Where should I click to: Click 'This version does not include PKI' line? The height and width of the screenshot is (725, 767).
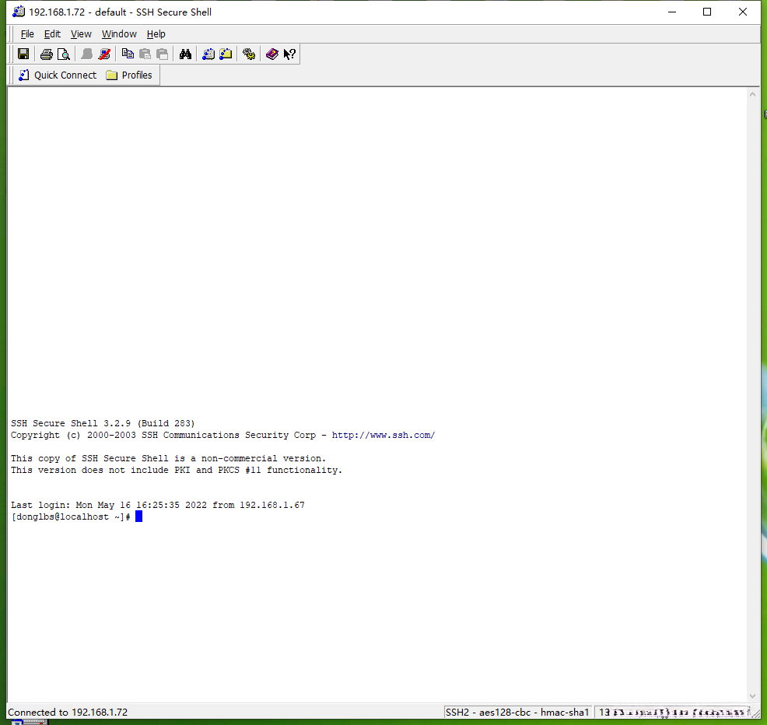(x=177, y=470)
